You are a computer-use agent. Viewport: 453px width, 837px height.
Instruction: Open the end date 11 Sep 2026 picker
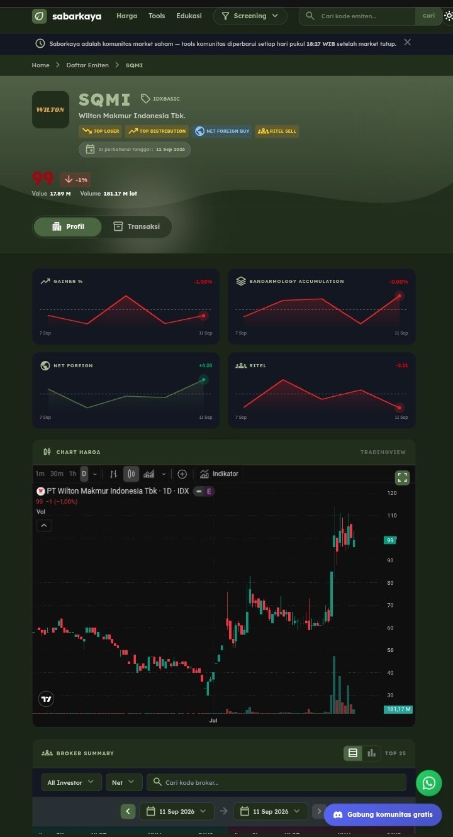coord(271,811)
